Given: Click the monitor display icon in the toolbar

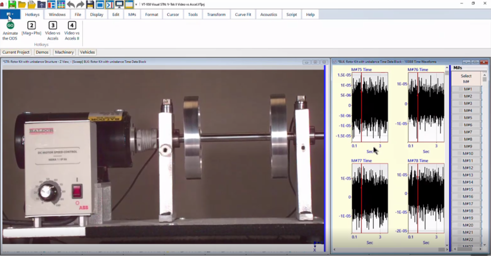Looking at the screenshot, I should pyautogui.click(x=119, y=5).
